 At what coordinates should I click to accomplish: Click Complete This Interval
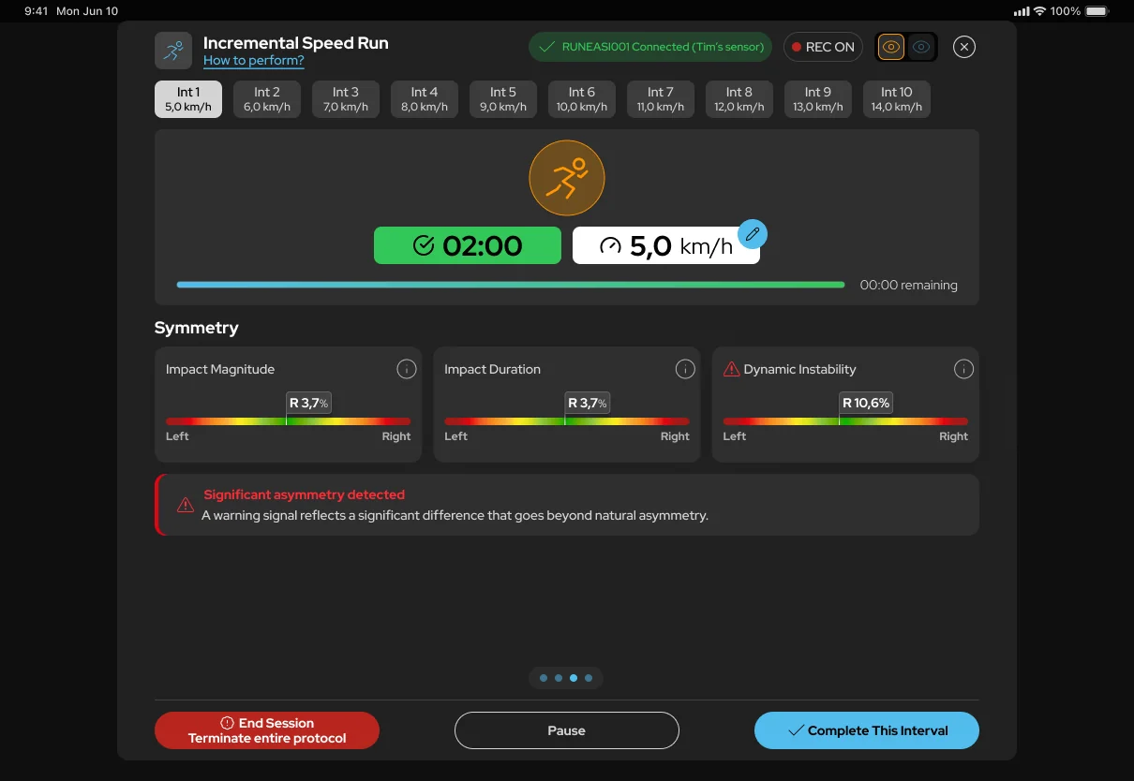[867, 730]
